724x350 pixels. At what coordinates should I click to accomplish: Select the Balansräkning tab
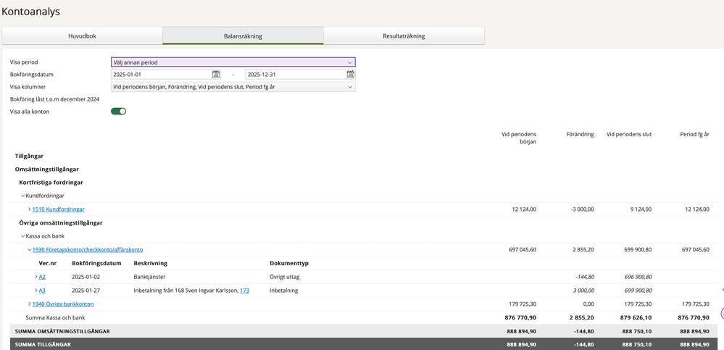tap(243, 36)
